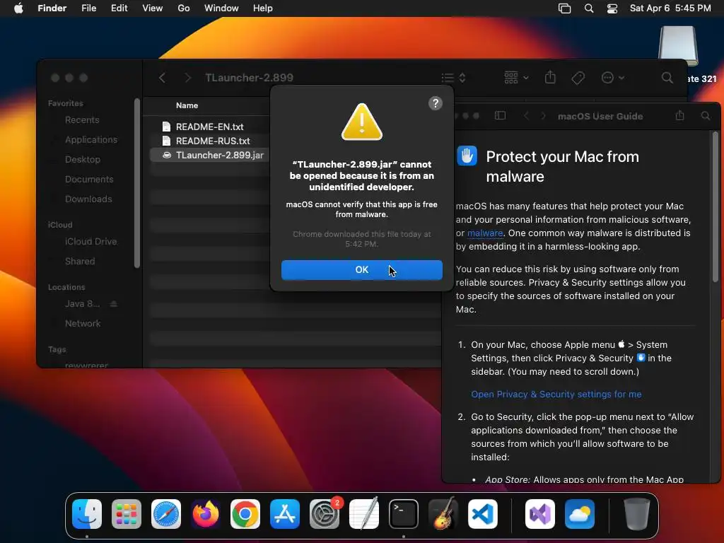Open Recents in Finder sidebar
The width and height of the screenshot is (724, 543).
click(82, 120)
